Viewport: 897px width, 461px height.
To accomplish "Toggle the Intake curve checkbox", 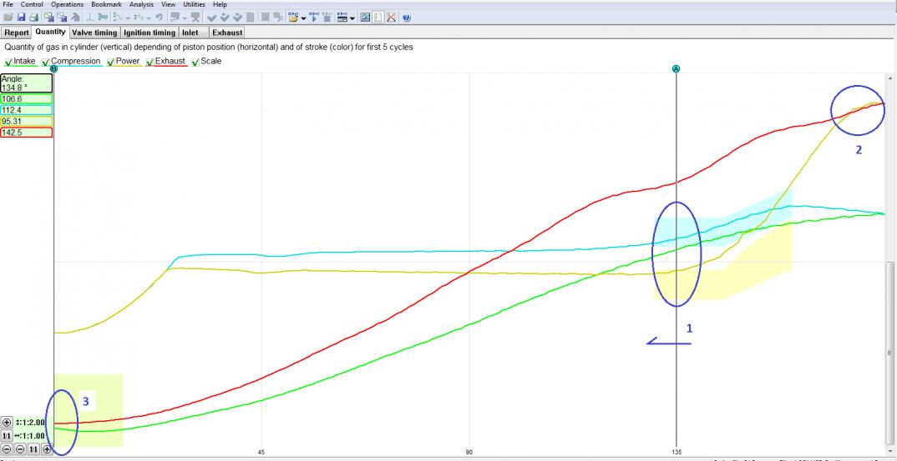I will coord(8,62).
